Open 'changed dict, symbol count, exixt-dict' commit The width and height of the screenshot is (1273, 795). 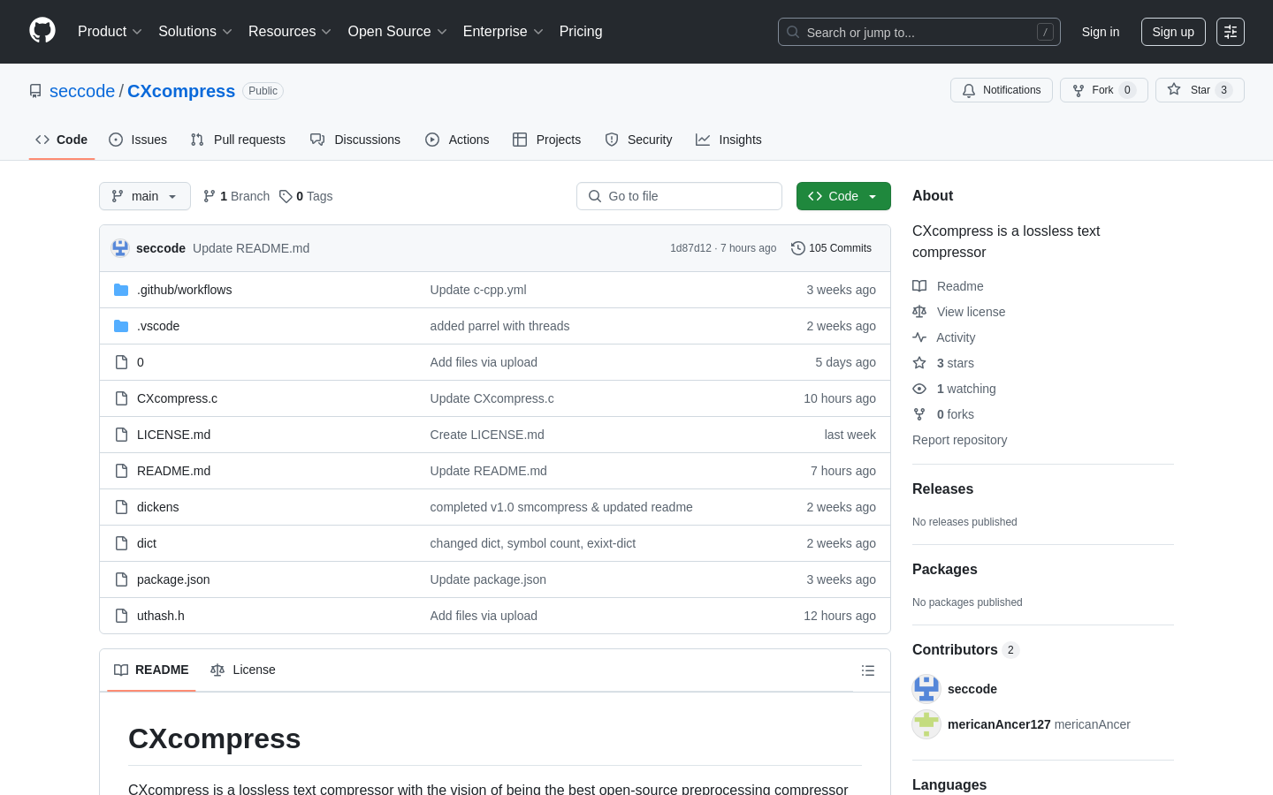pos(533,543)
